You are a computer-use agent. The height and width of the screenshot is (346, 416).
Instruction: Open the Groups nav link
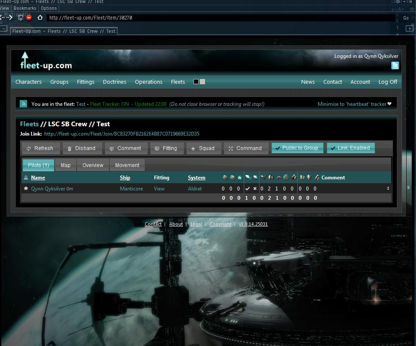point(60,82)
